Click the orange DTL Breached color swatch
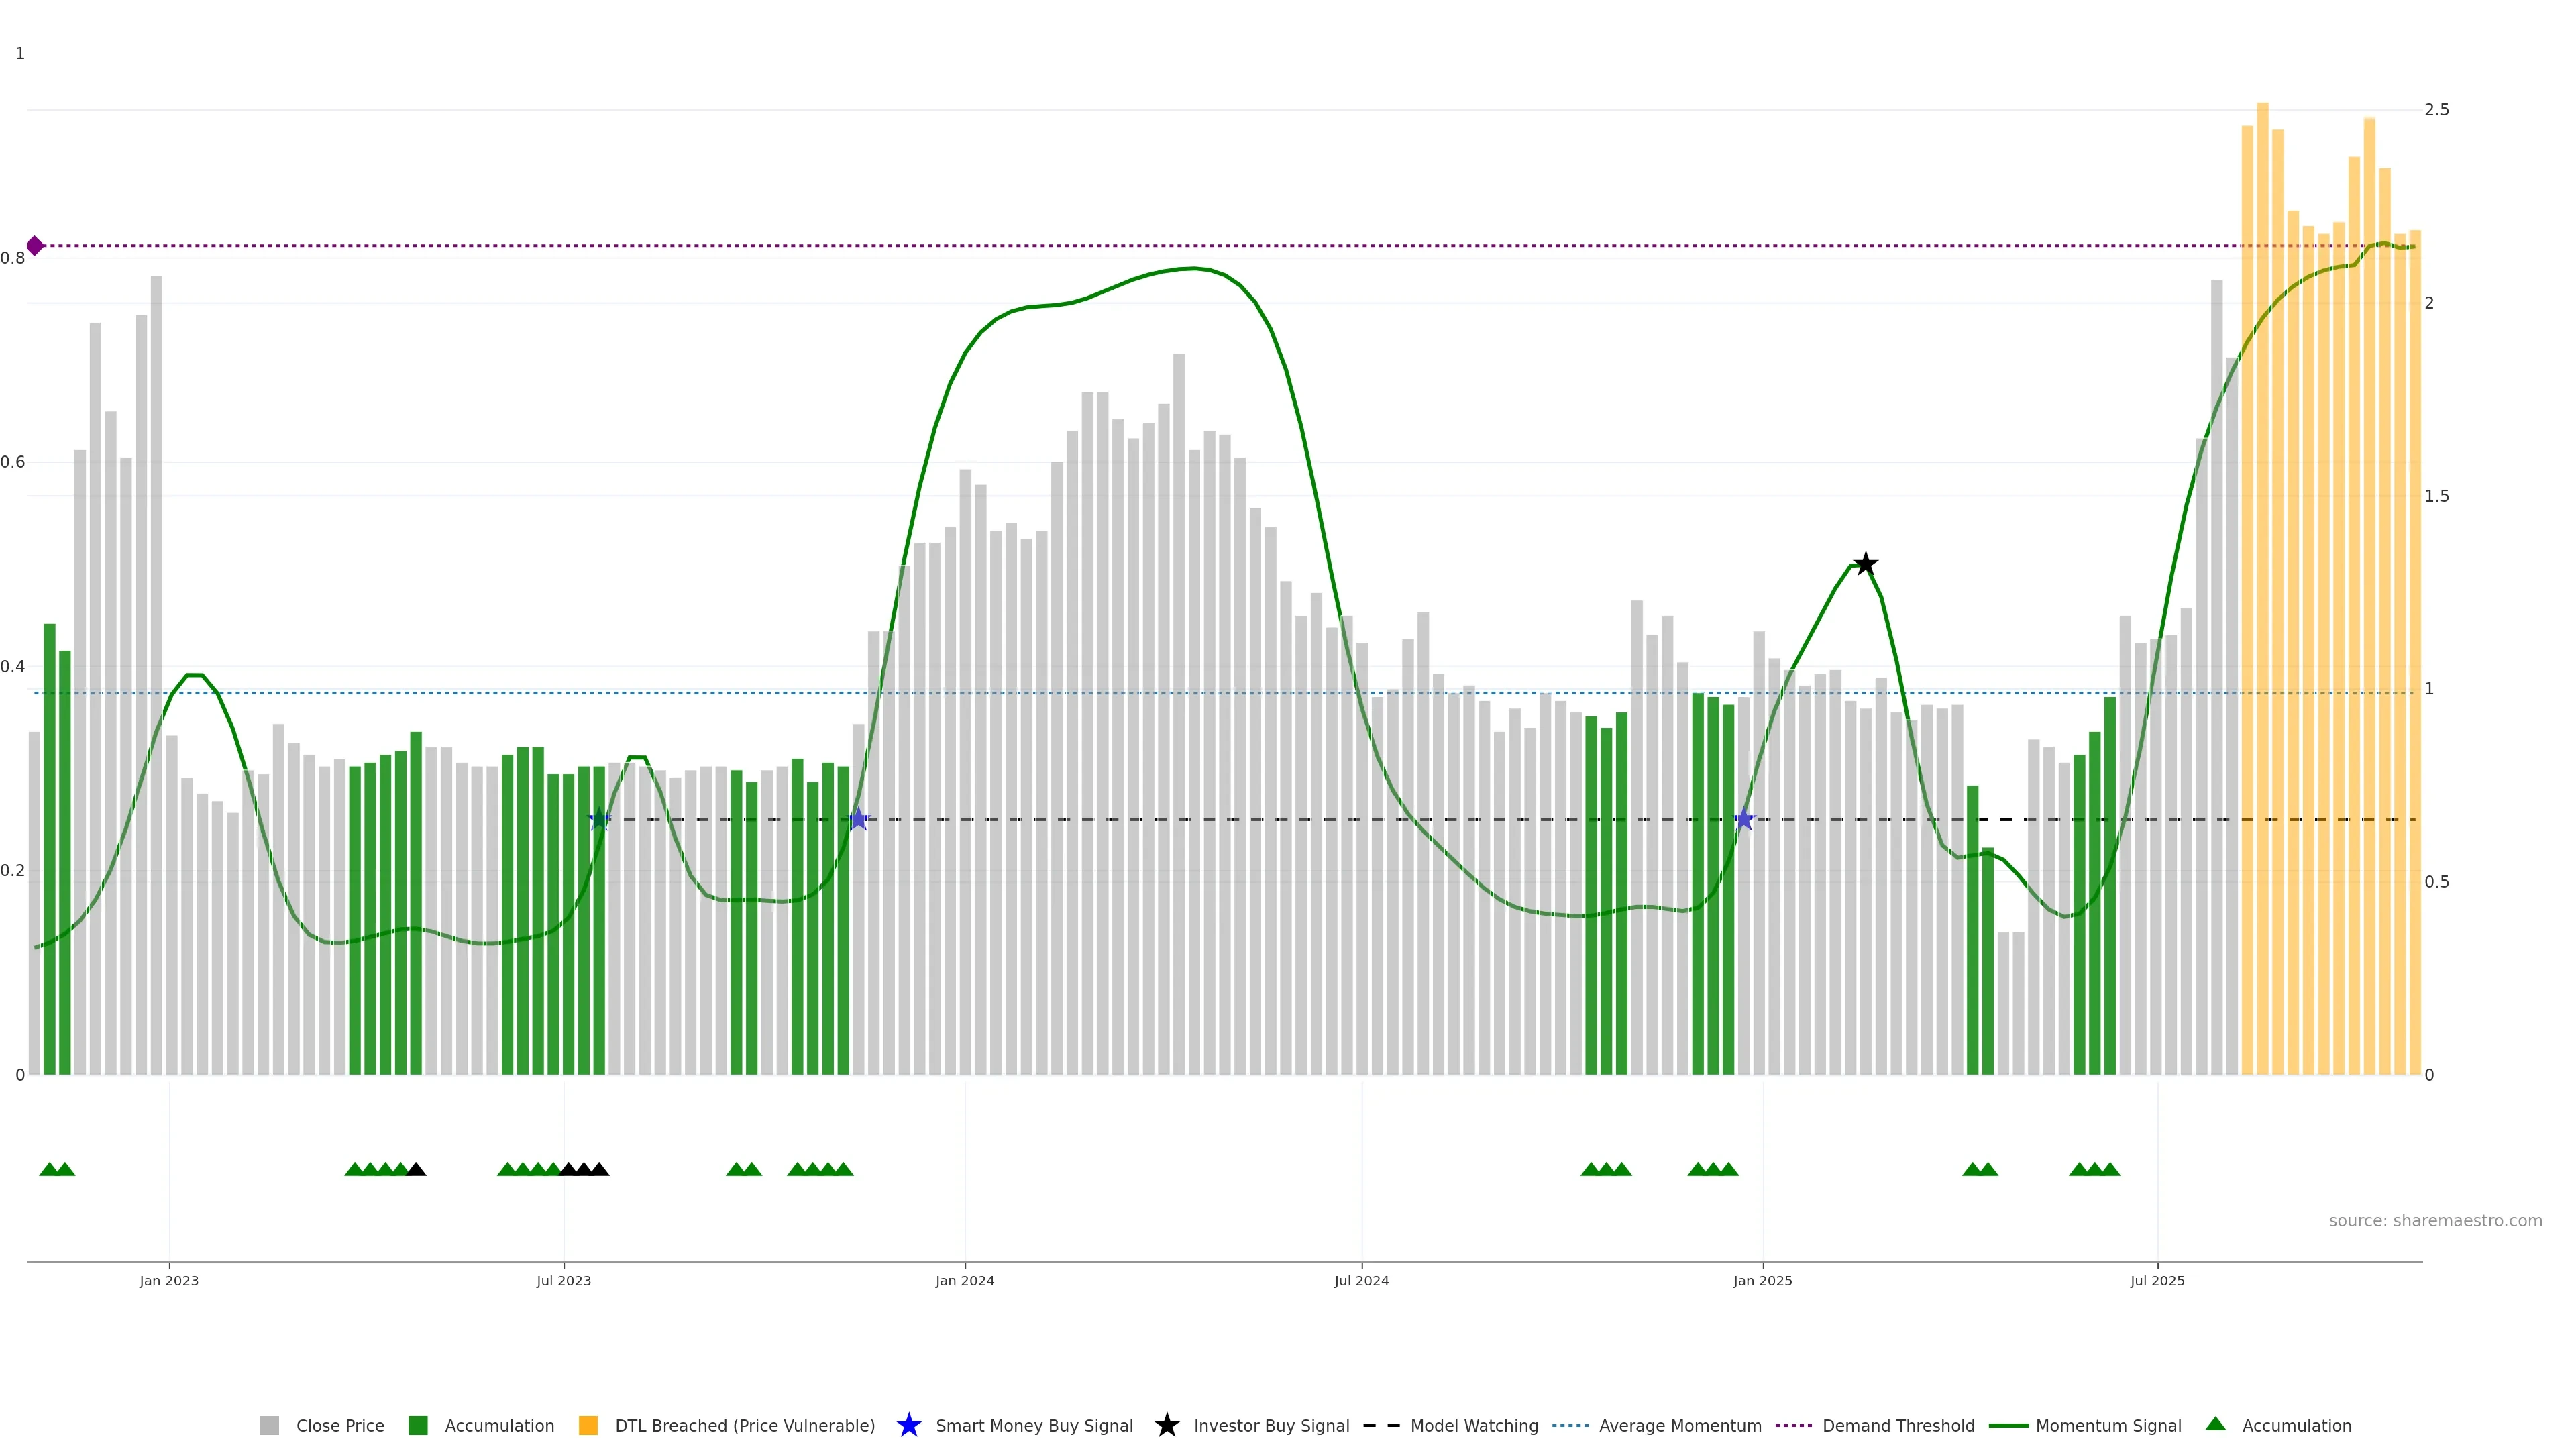This screenshot has width=2576, height=1449. (x=588, y=1425)
